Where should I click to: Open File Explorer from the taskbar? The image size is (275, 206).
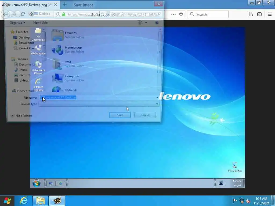pos(41,201)
